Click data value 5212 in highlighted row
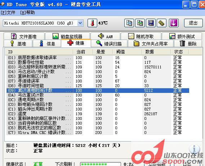The width and height of the screenshot is (205, 166). (x=148, y=90)
